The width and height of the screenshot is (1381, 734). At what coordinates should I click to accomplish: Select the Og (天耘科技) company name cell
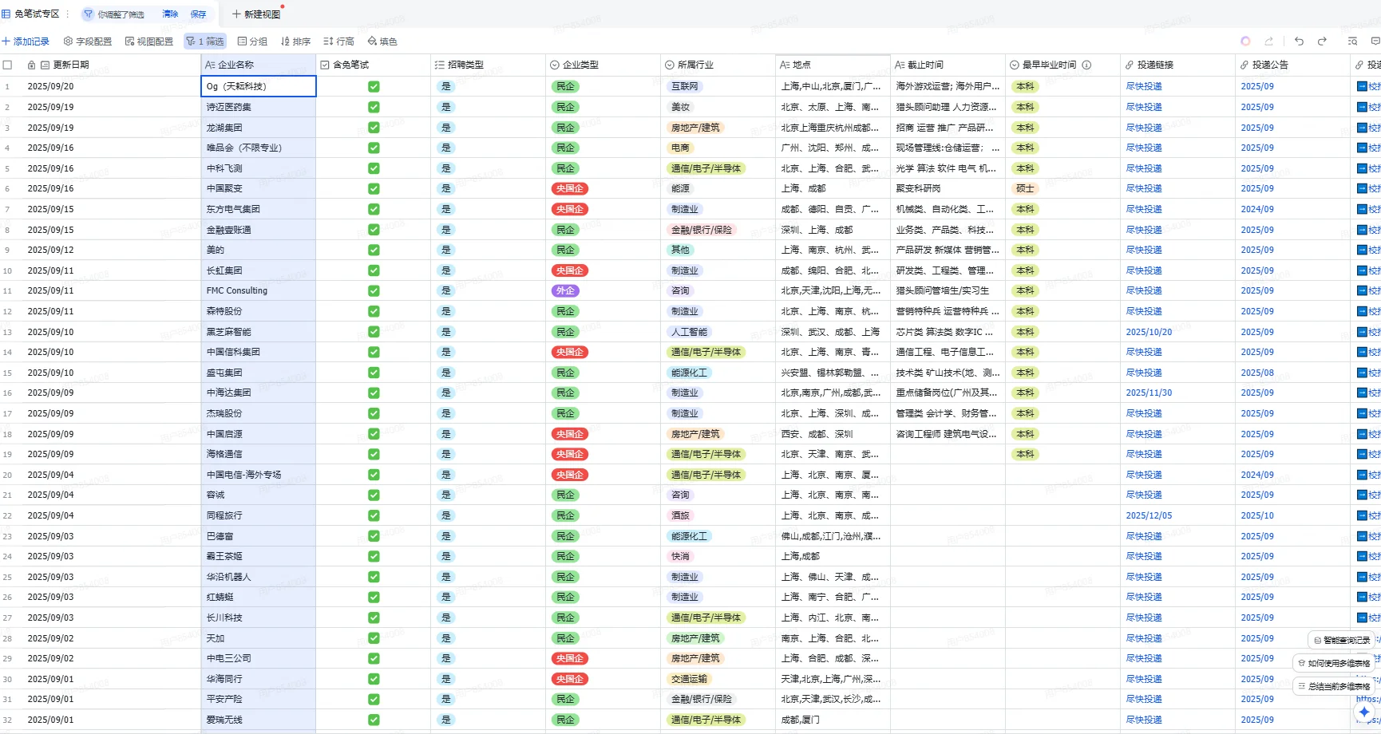tap(259, 86)
